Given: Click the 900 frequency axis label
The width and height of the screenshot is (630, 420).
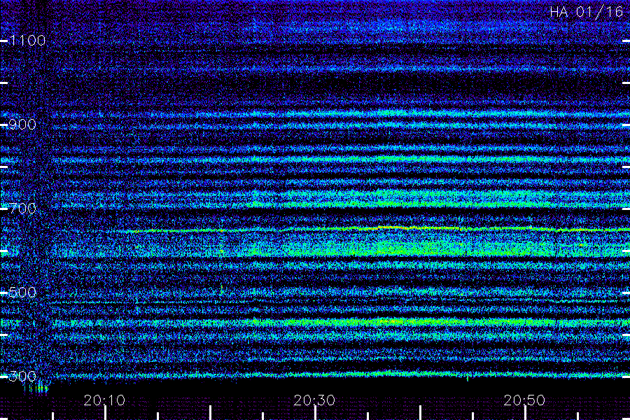Looking at the screenshot, I should (22, 125).
